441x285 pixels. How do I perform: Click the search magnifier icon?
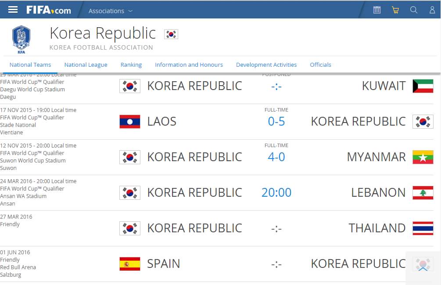click(414, 10)
